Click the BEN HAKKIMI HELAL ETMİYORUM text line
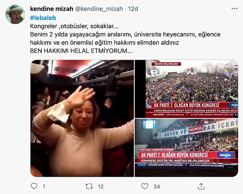The width and height of the screenshot is (243, 194). [81, 51]
